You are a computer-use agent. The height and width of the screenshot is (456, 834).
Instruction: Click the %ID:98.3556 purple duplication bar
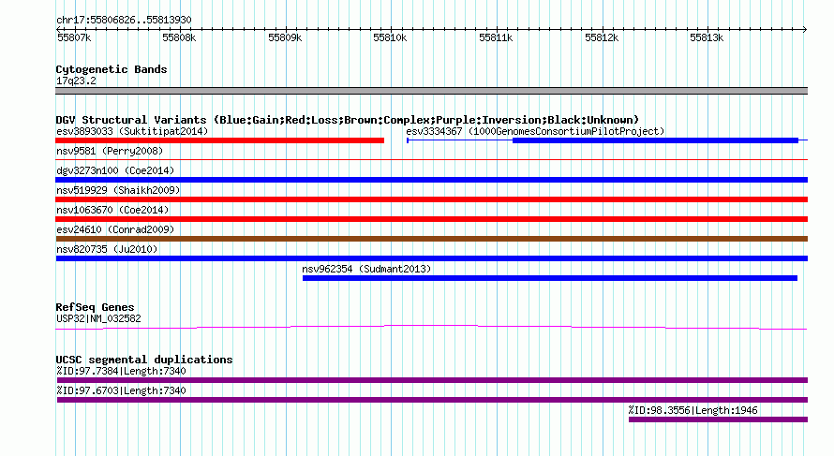click(x=718, y=419)
